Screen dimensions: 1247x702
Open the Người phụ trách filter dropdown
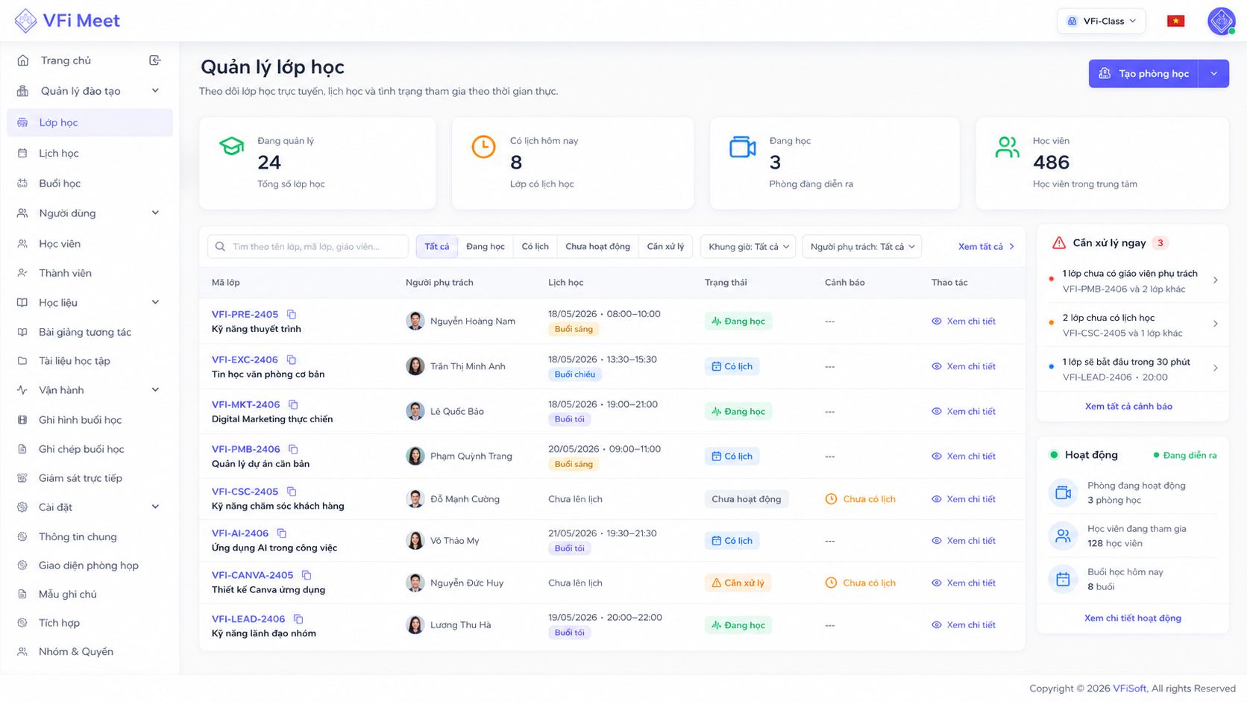tap(862, 247)
